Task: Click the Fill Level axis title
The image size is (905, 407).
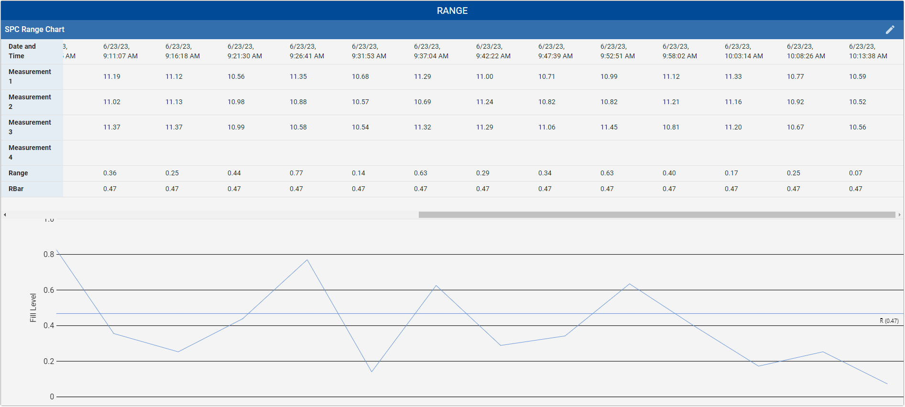Action: click(x=33, y=308)
